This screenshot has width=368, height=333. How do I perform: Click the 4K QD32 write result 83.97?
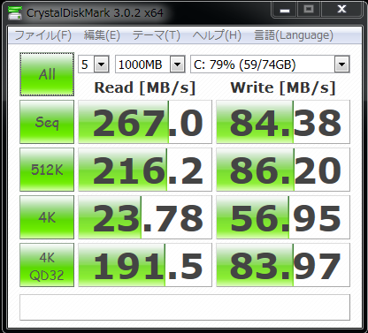pyautogui.click(x=283, y=265)
